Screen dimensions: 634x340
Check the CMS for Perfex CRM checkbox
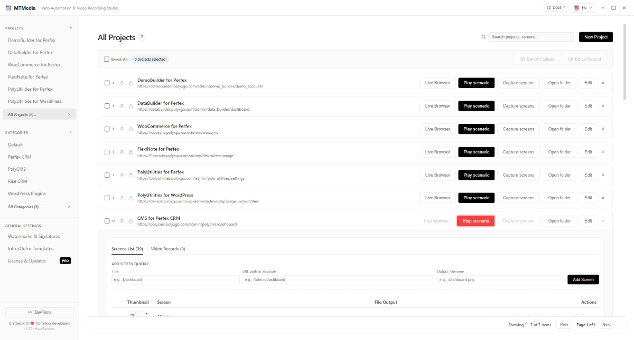coord(107,221)
